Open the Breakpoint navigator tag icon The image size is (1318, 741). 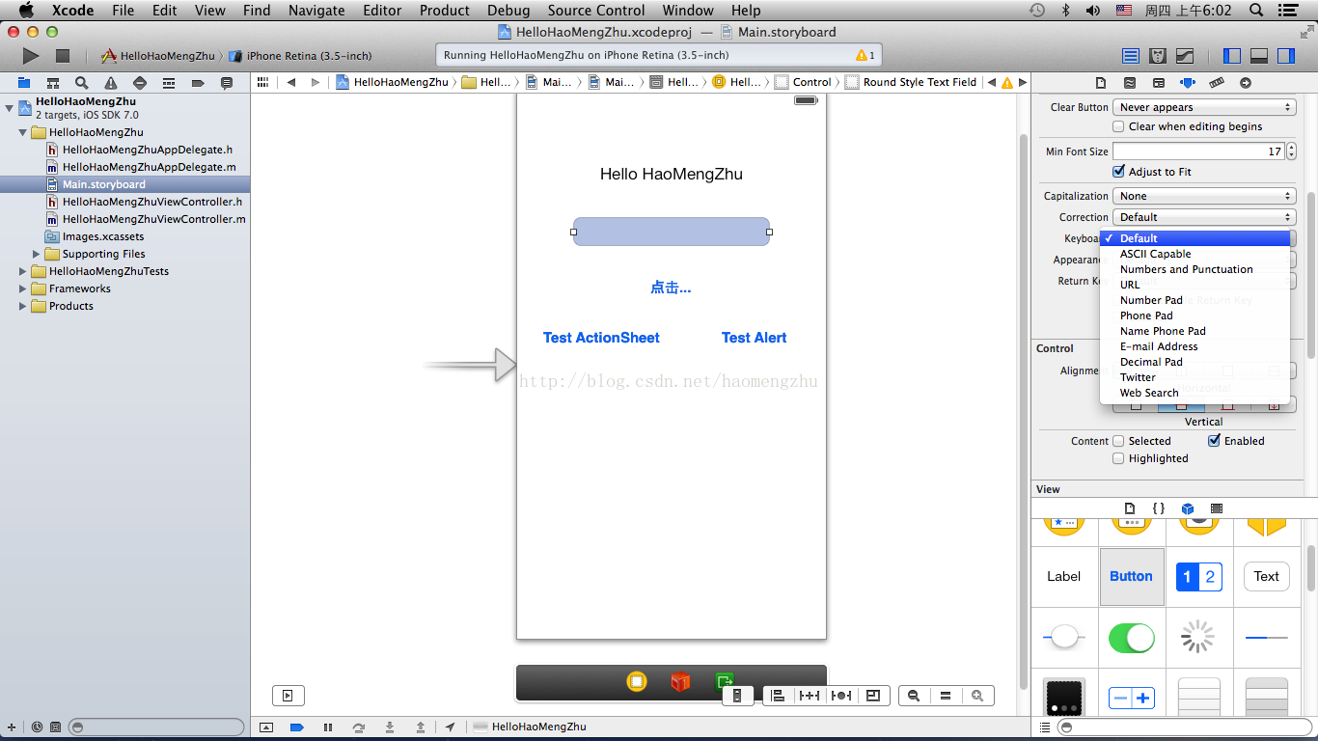(x=198, y=83)
